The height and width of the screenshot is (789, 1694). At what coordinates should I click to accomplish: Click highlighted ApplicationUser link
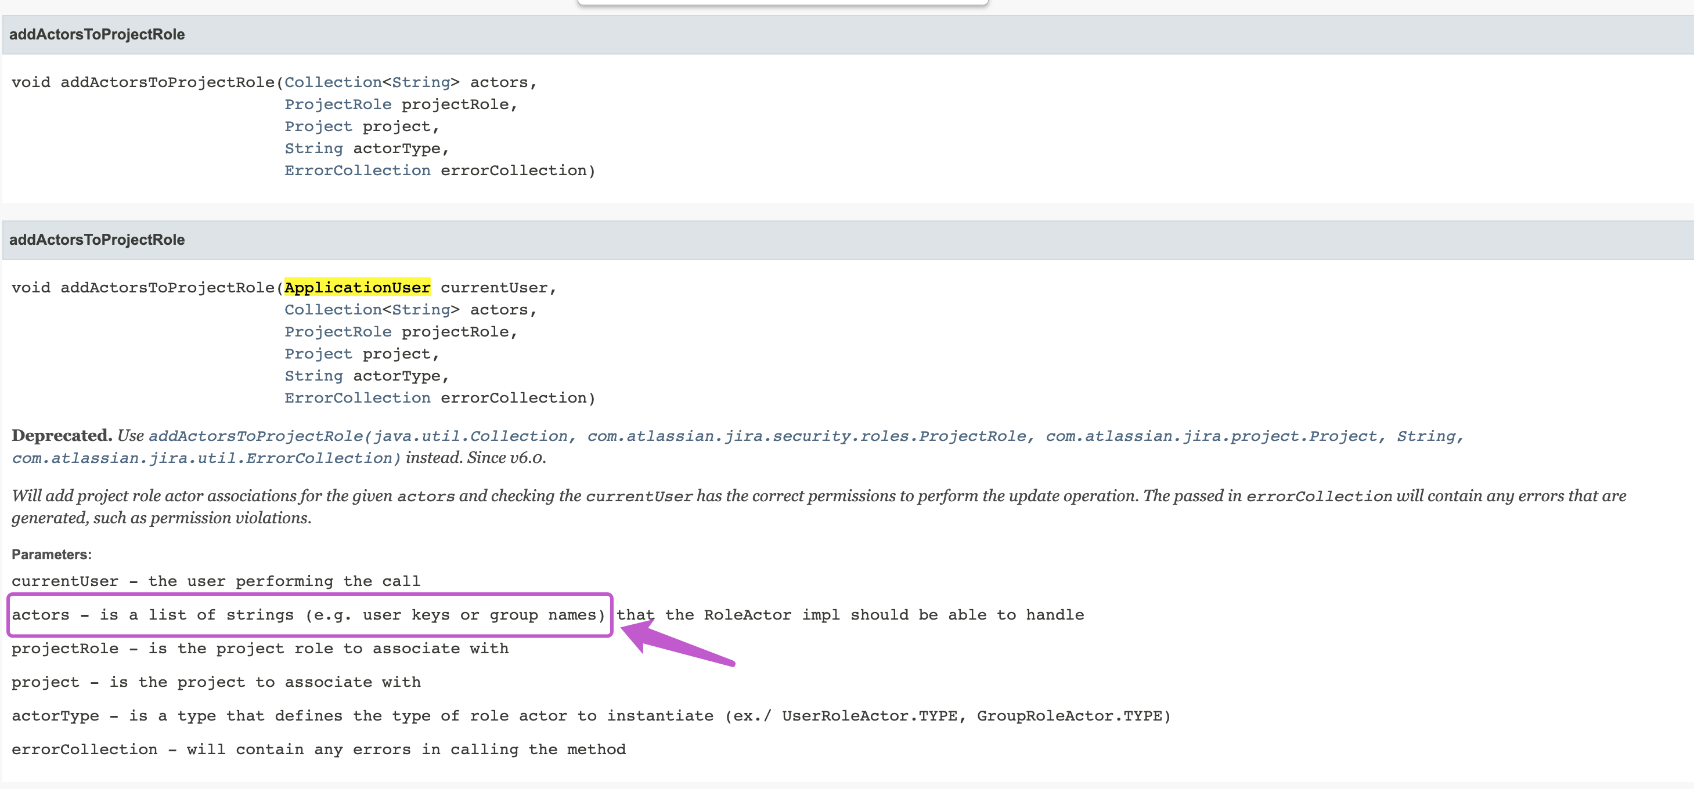click(x=357, y=288)
